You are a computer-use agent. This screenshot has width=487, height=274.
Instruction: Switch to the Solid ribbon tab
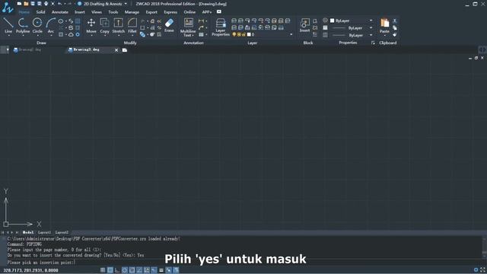(40, 12)
